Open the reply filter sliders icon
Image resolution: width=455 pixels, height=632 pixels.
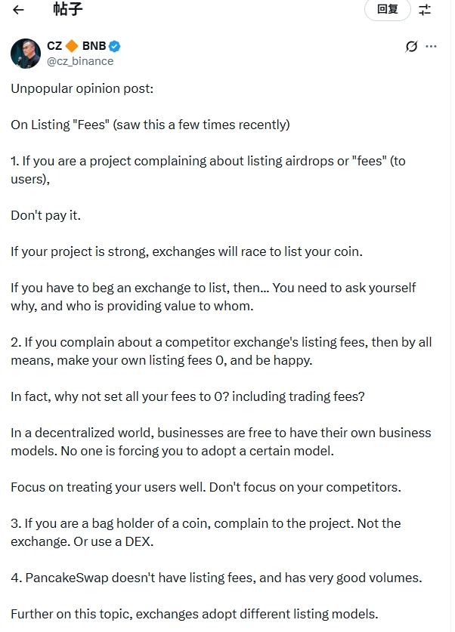(x=425, y=10)
